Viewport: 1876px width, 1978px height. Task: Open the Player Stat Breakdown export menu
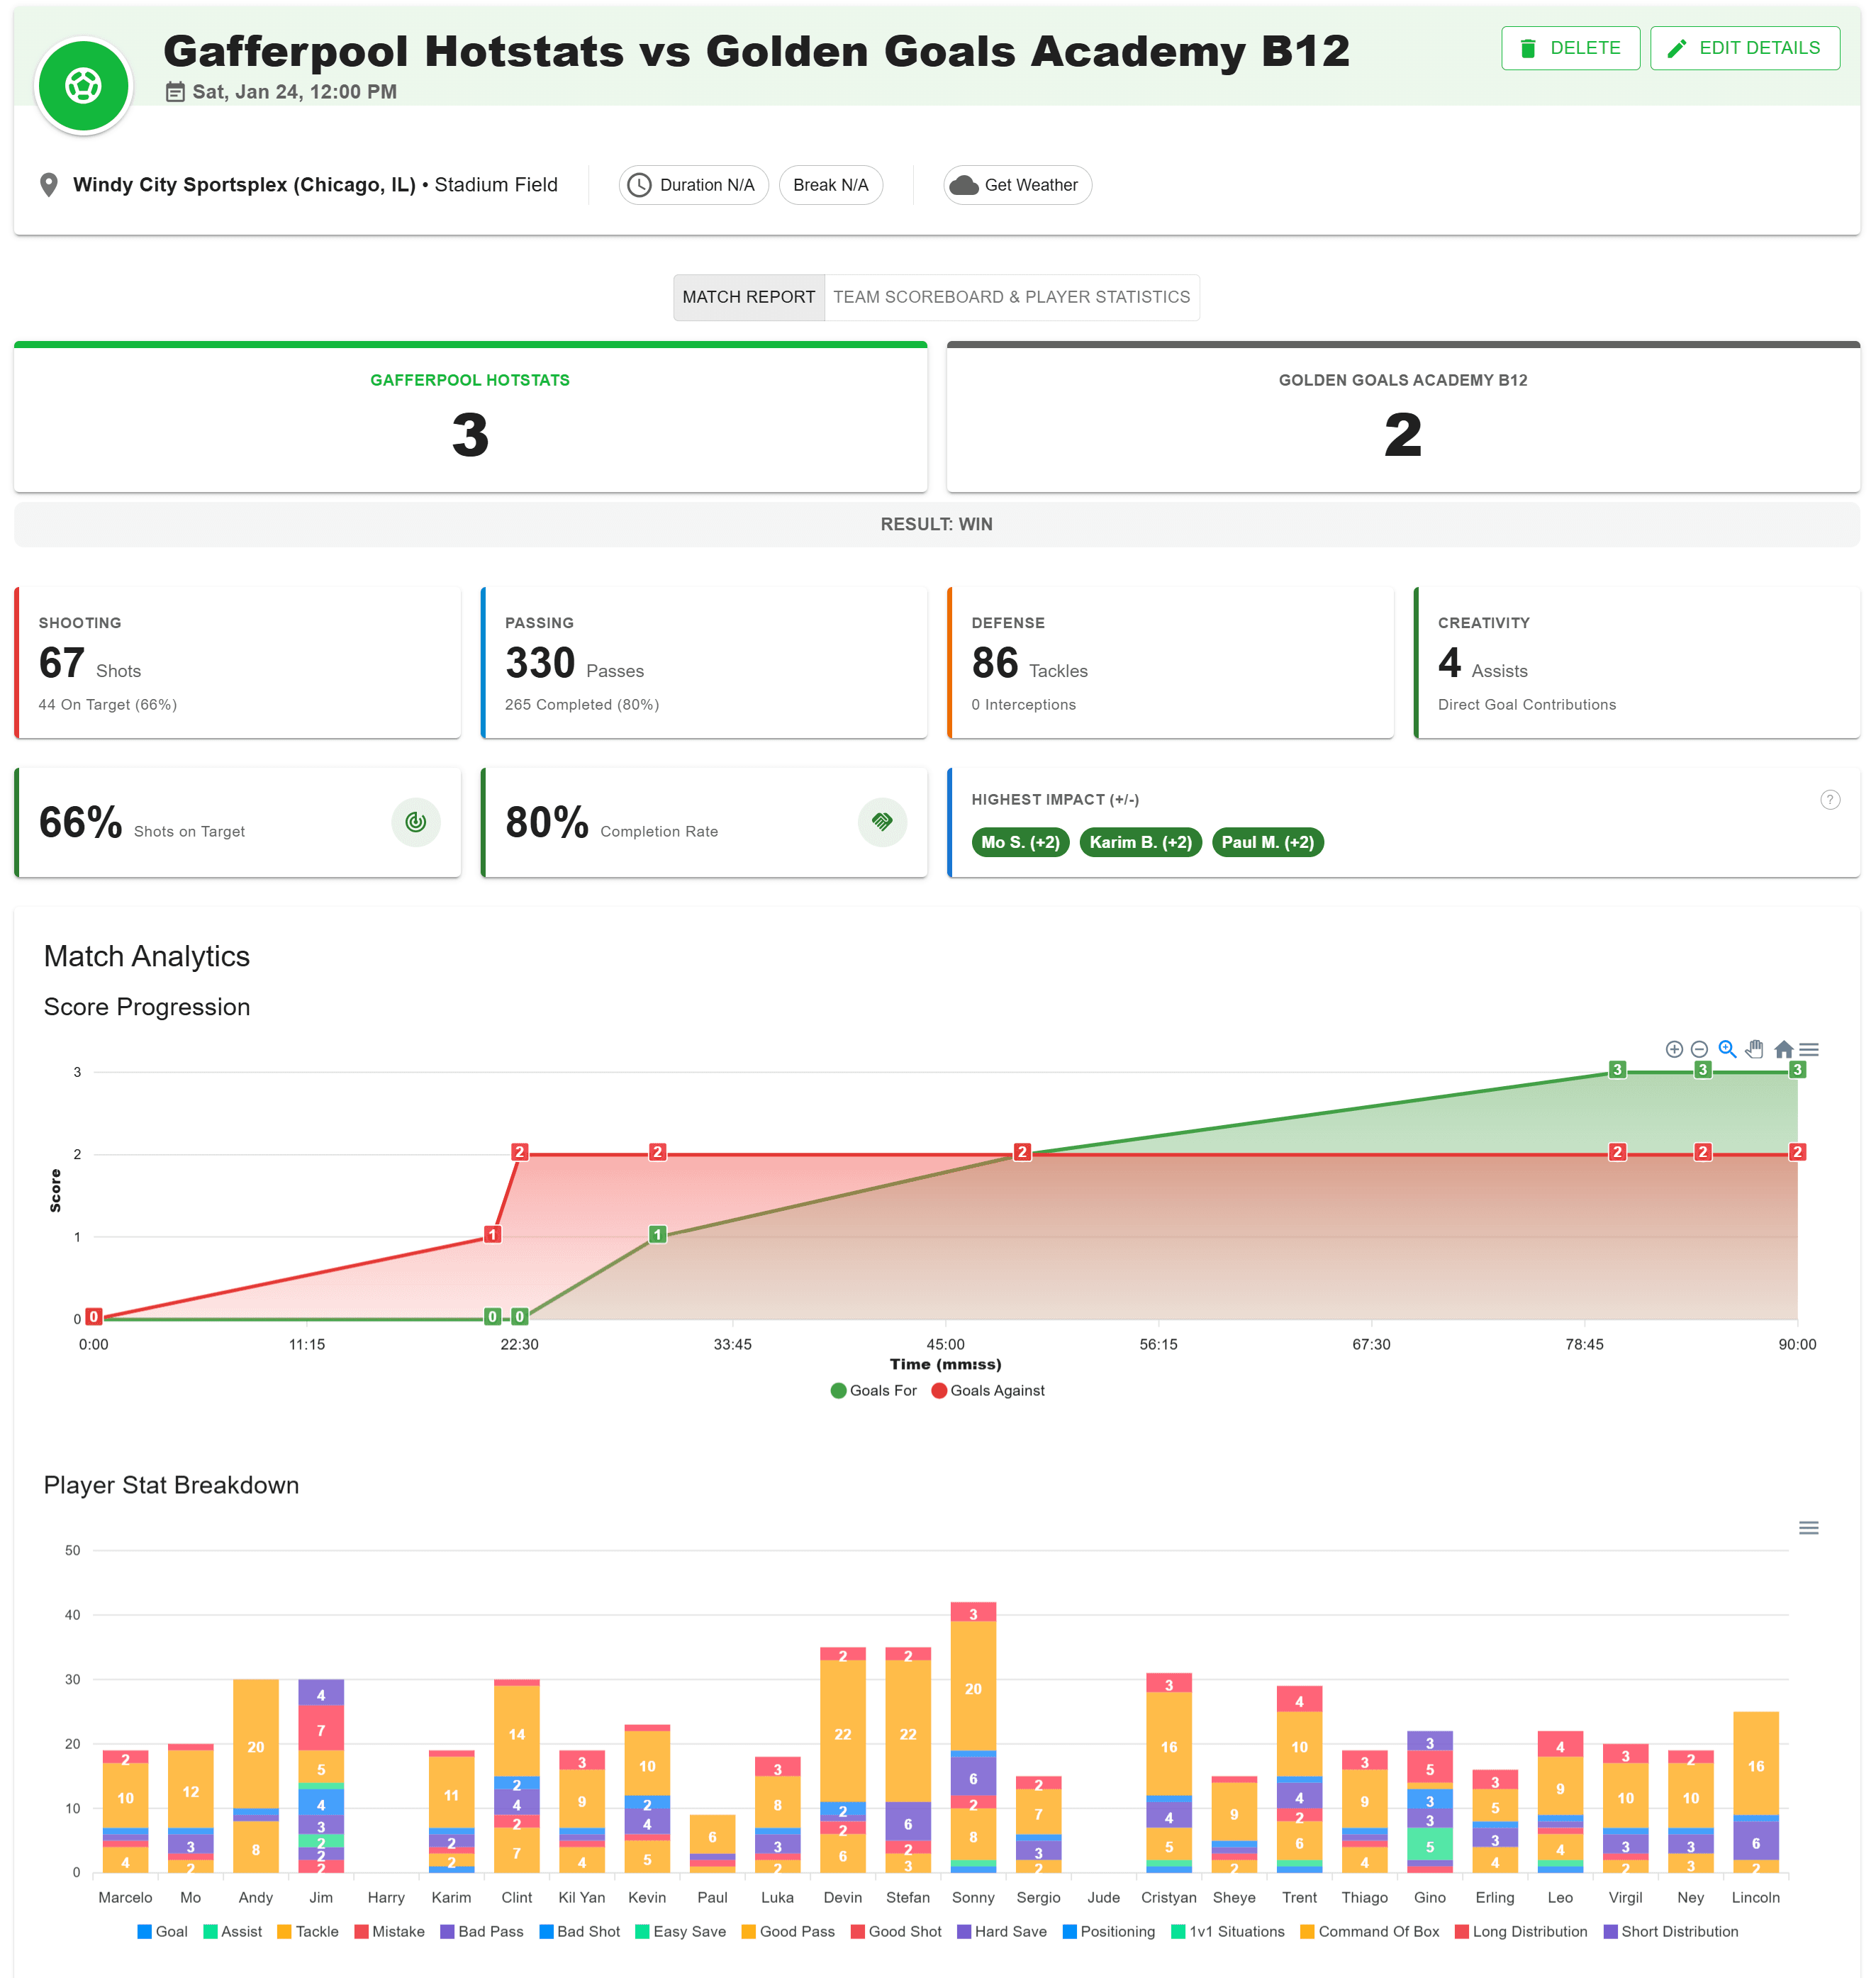pos(1808,1527)
